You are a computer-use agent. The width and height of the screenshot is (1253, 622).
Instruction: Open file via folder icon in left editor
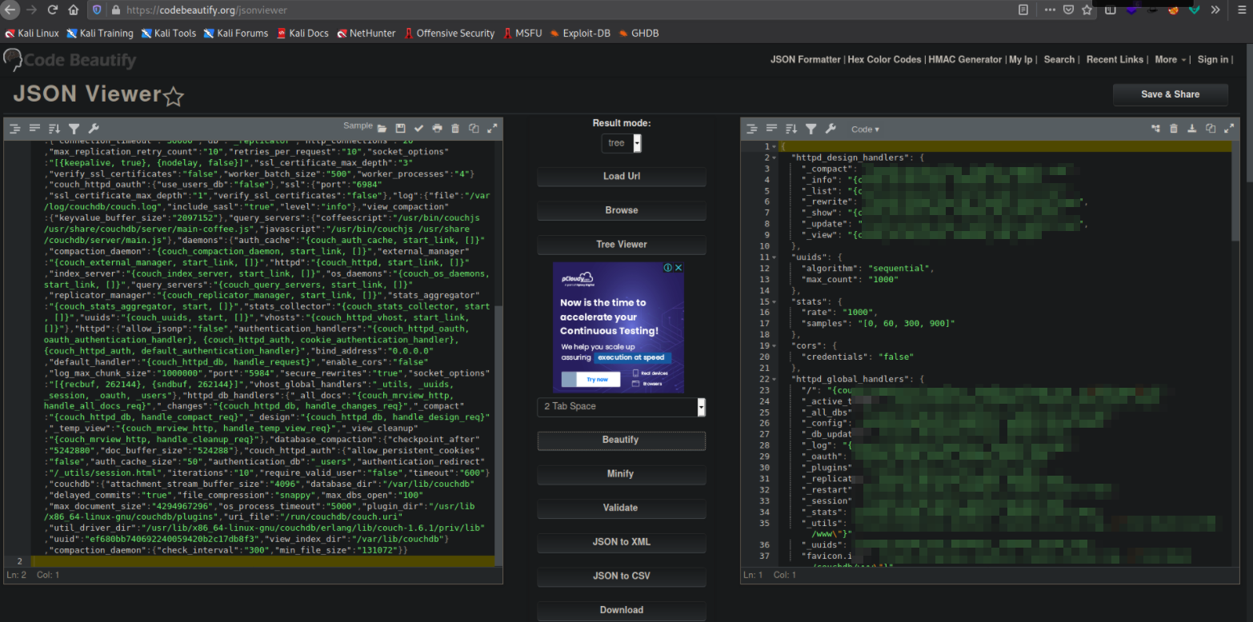(382, 129)
